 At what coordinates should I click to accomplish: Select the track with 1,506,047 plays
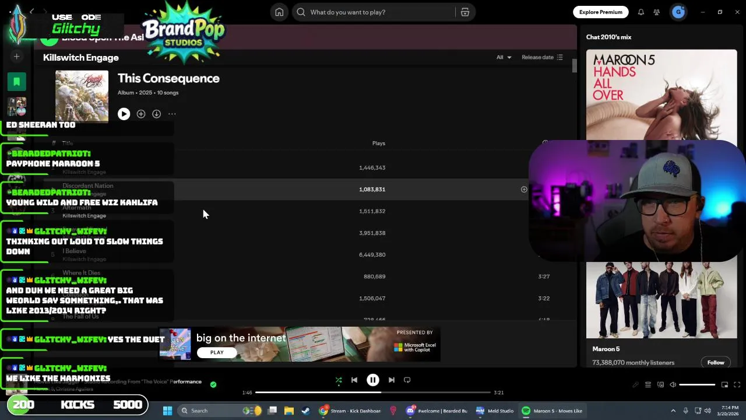[x=306, y=298]
